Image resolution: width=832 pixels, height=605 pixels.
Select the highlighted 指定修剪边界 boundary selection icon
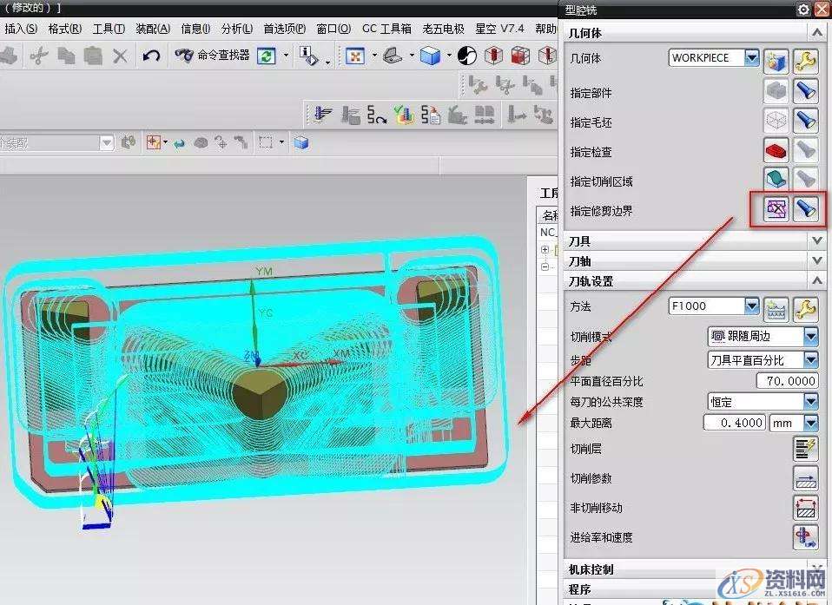pyautogui.click(x=776, y=208)
